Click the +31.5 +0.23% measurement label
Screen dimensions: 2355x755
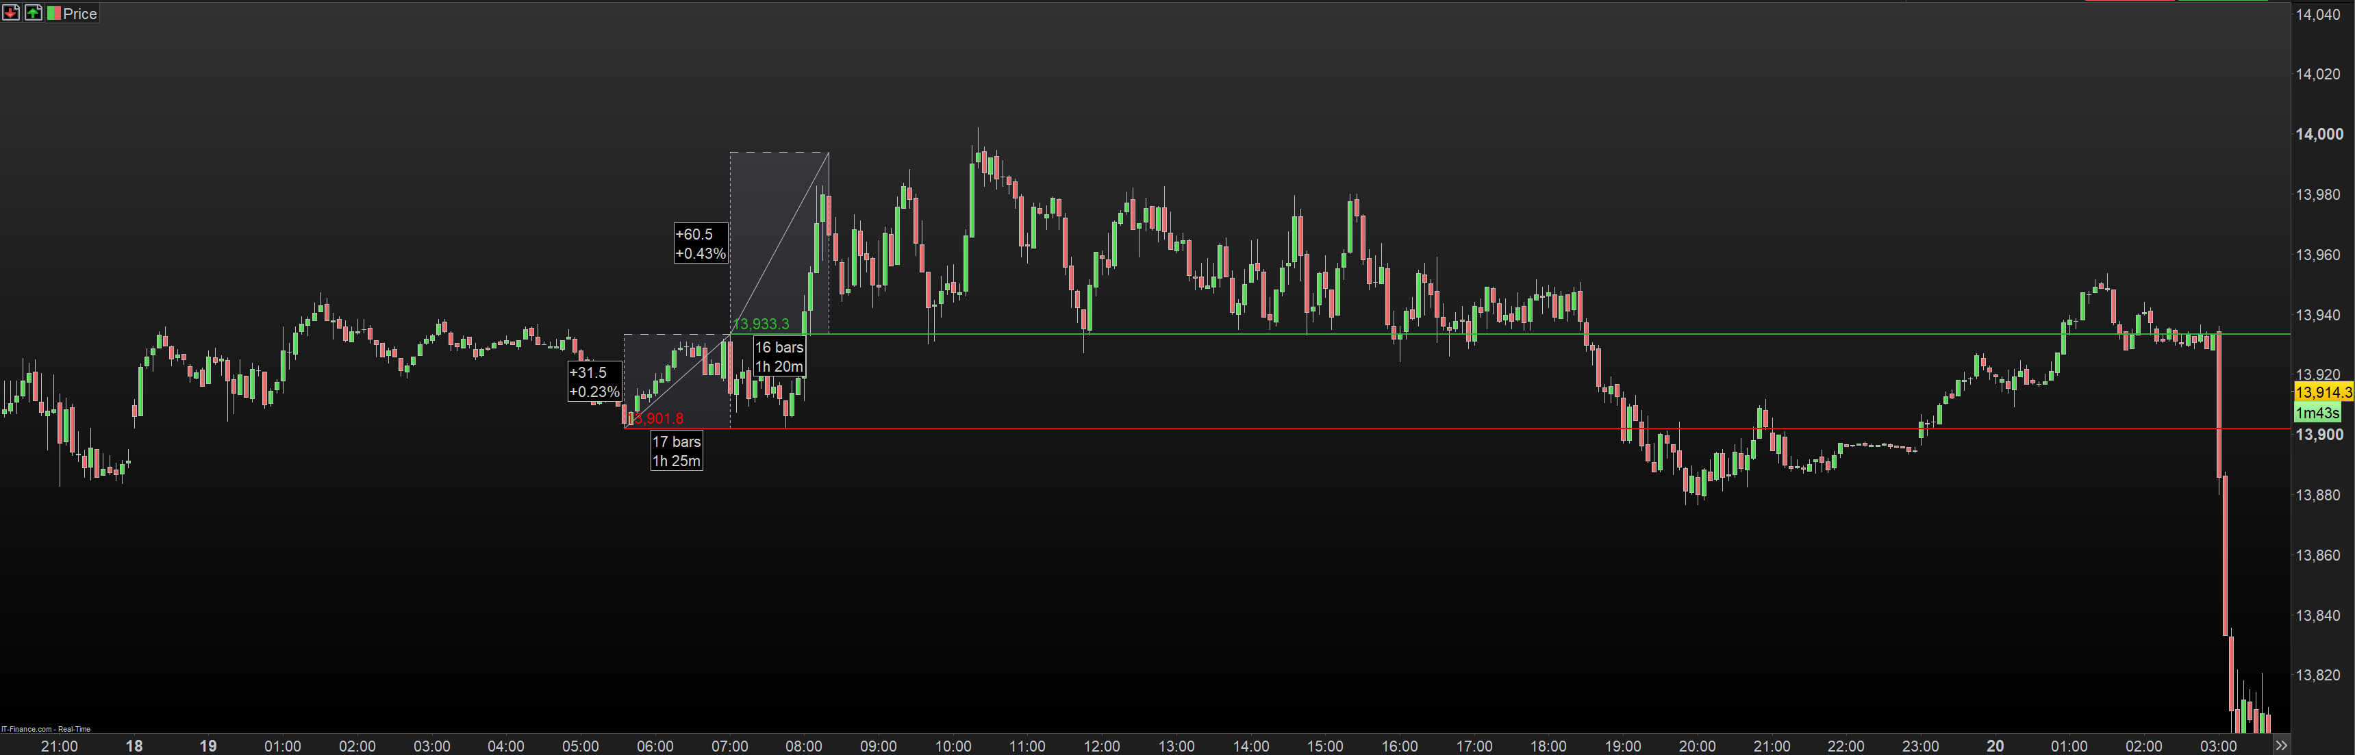(594, 382)
